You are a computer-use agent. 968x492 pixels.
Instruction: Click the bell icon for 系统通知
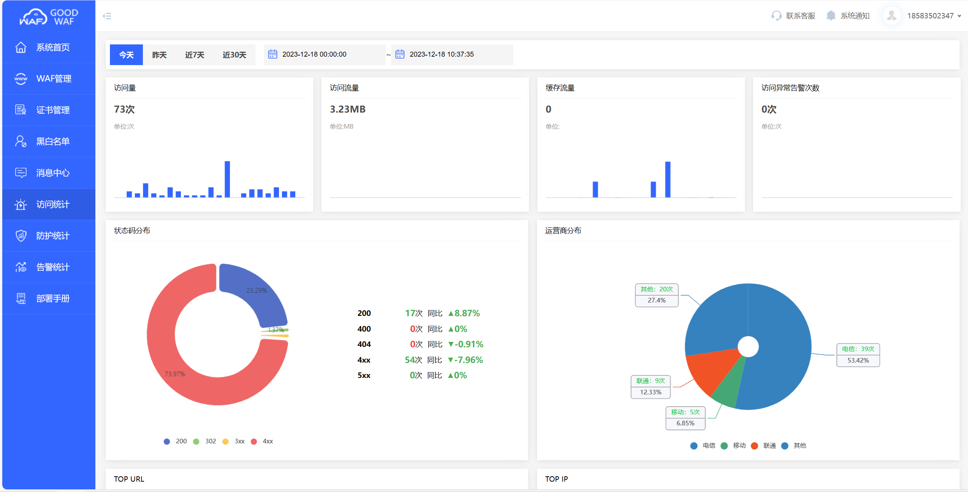830,16
